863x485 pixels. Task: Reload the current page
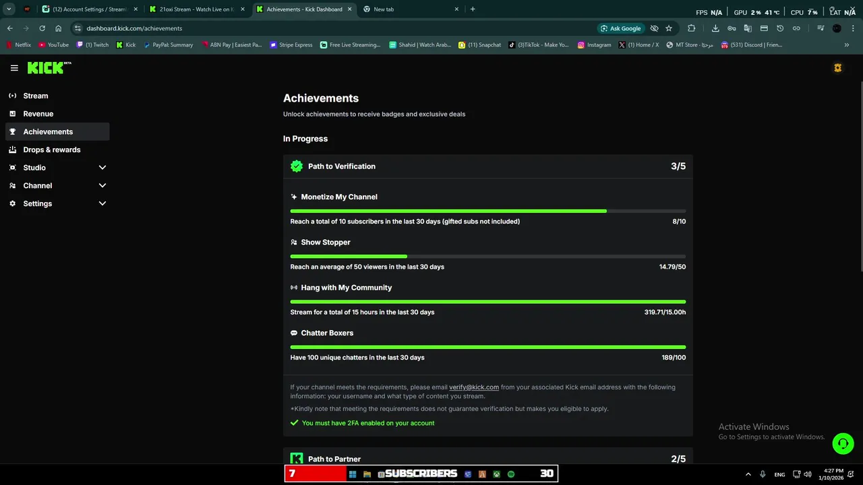[x=42, y=28]
